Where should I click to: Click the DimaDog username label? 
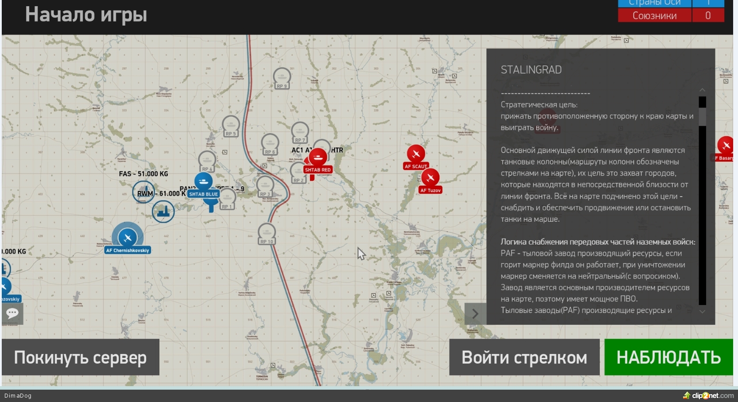(18, 396)
